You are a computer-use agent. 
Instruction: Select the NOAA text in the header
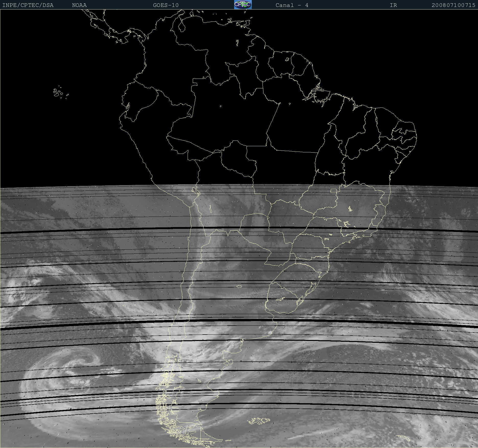tap(79, 5)
